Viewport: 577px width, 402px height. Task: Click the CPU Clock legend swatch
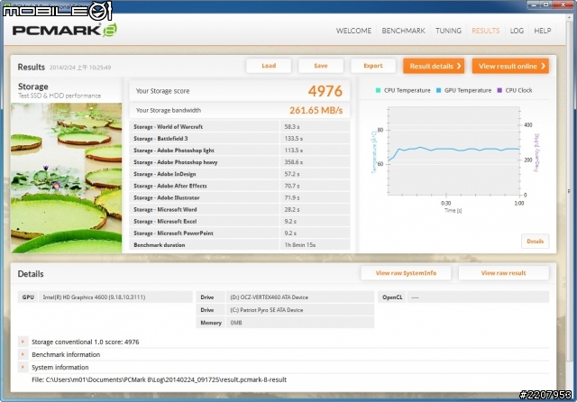(499, 90)
